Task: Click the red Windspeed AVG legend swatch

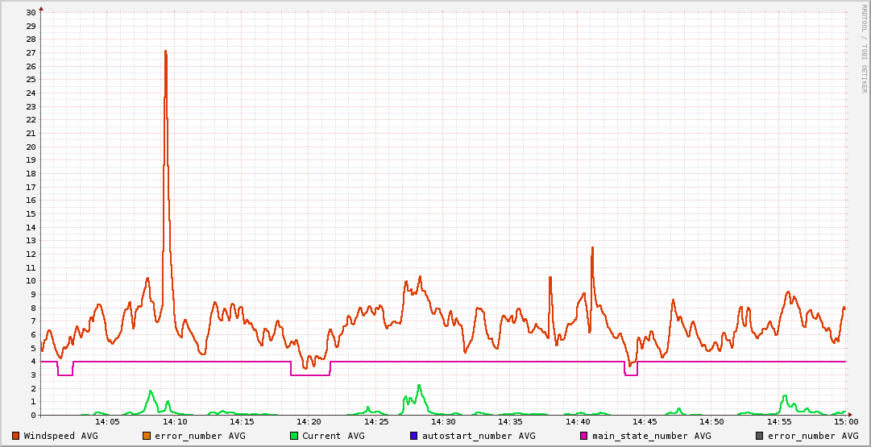Action: click(x=16, y=436)
